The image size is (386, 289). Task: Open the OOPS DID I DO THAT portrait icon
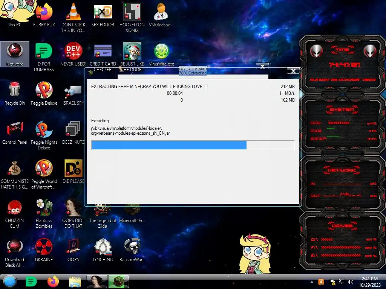click(73, 213)
